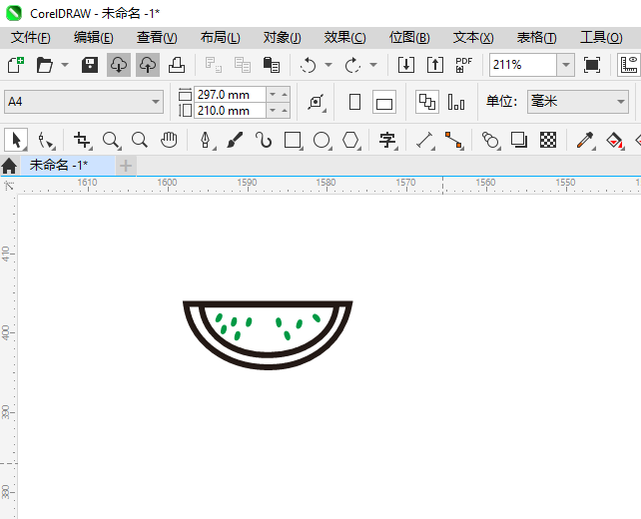
Task: Add a new document tab with plus
Action: [126, 166]
